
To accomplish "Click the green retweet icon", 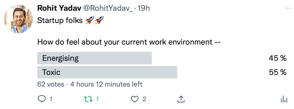I will [88, 99].
